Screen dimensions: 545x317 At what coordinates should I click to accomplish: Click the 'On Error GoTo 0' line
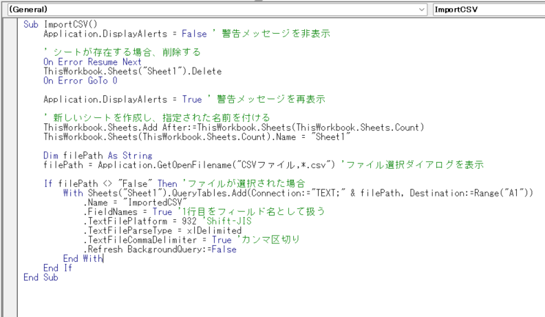(81, 81)
